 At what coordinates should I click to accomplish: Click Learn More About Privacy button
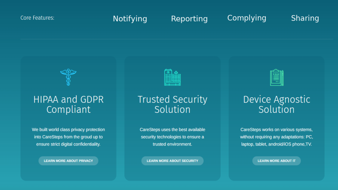68,161
